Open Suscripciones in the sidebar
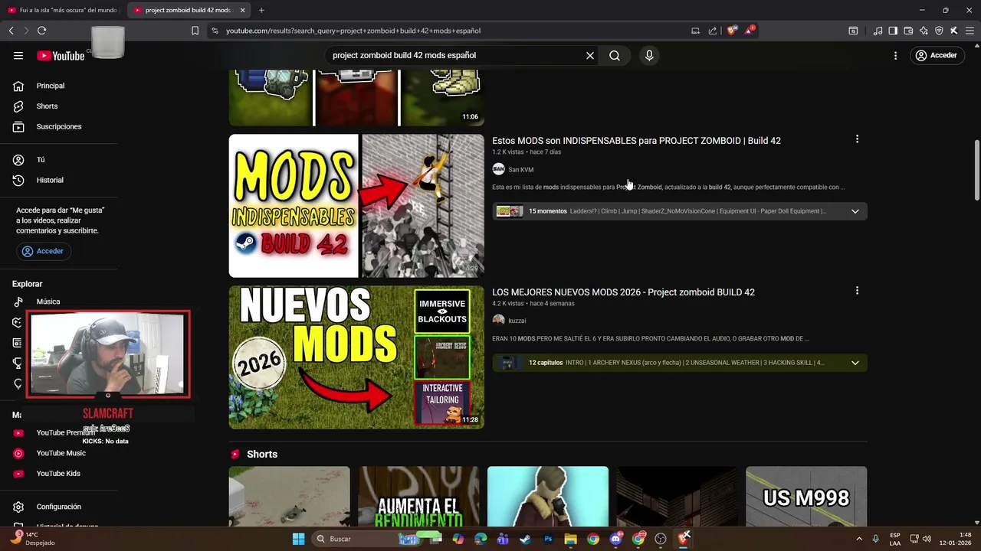This screenshot has height=551, width=981. 59,126
